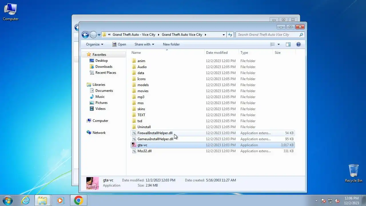
Task: Open the Recycle Bin desktop icon
Action: (x=354, y=173)
